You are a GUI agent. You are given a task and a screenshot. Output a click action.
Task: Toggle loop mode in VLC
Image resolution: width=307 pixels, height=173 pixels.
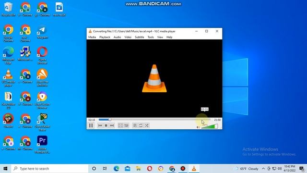pyautogui.click(x=141, y=125)
